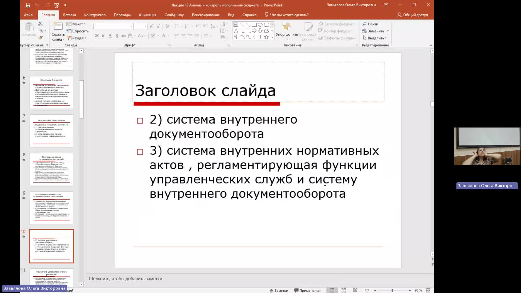Screen dimensions: 521x293
Task: Align text right in paragraph group
Action: [x=190, y=36]
